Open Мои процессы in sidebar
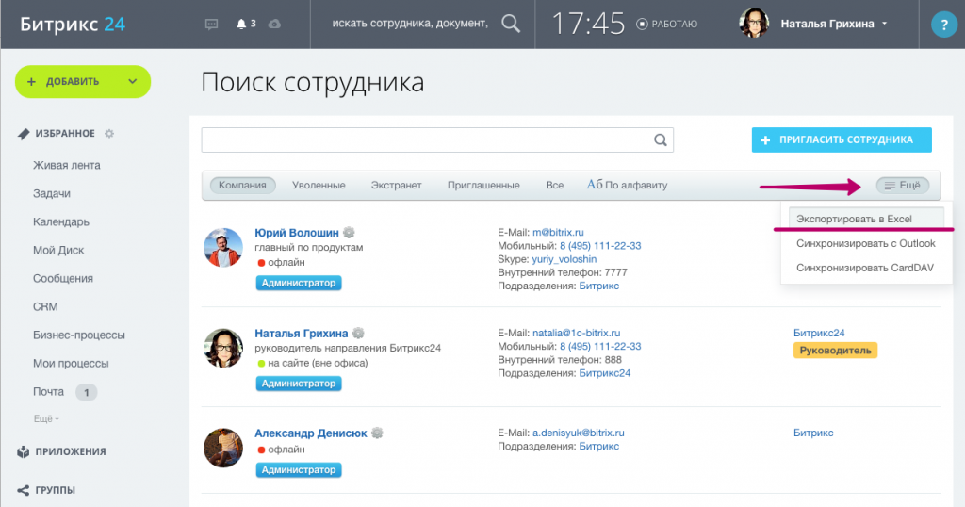The height and width of the screenshot is (507, 965). click(x=71, y=363)
